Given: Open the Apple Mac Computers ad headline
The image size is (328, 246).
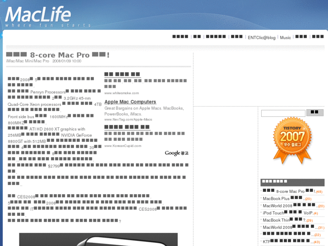Looking at the screenshot, I should pyautogui.click(x=130, y=102).
